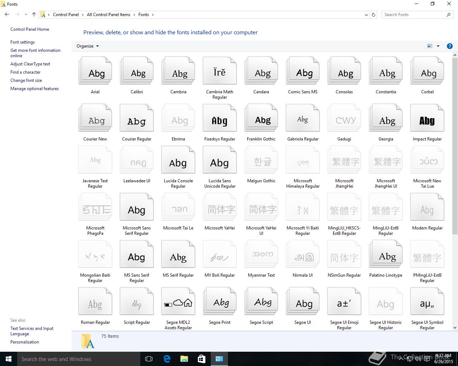Screen dimensions: 458x366
Task: Open Task View on the taskbar
Action: click(149, 359)
